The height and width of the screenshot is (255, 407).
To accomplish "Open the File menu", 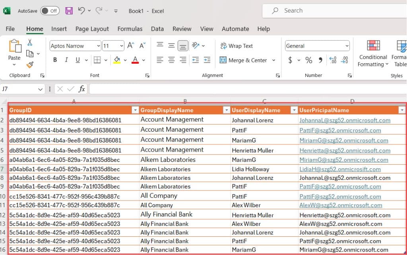I will 10,29.
